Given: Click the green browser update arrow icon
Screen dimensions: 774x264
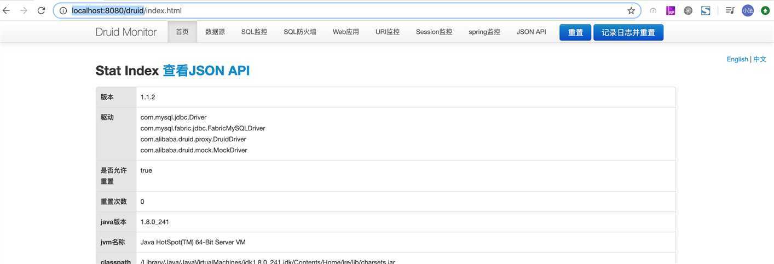Looking at the screenshot, I should [765, 10].
